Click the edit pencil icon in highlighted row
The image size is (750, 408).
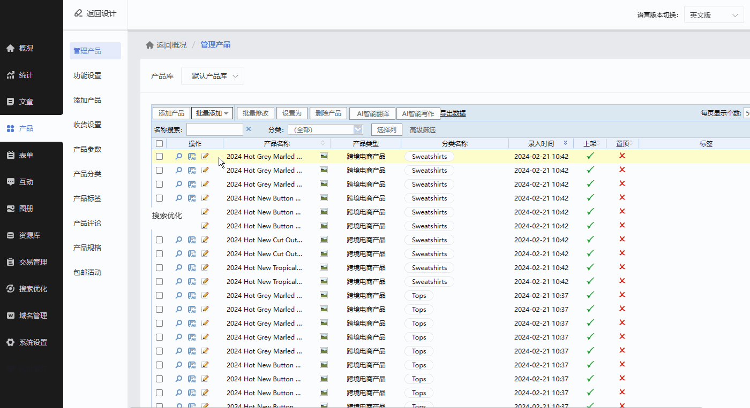tap(205, 157)
